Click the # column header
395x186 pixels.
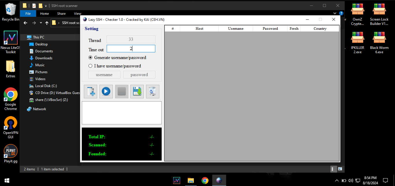[173, 29]
